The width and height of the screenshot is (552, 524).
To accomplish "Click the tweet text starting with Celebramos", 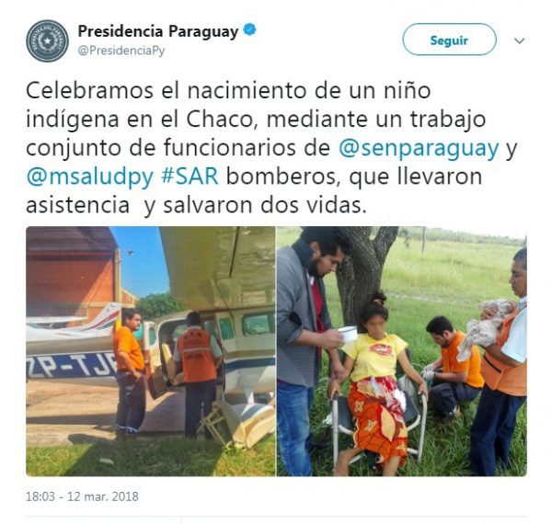I will 271,148.
